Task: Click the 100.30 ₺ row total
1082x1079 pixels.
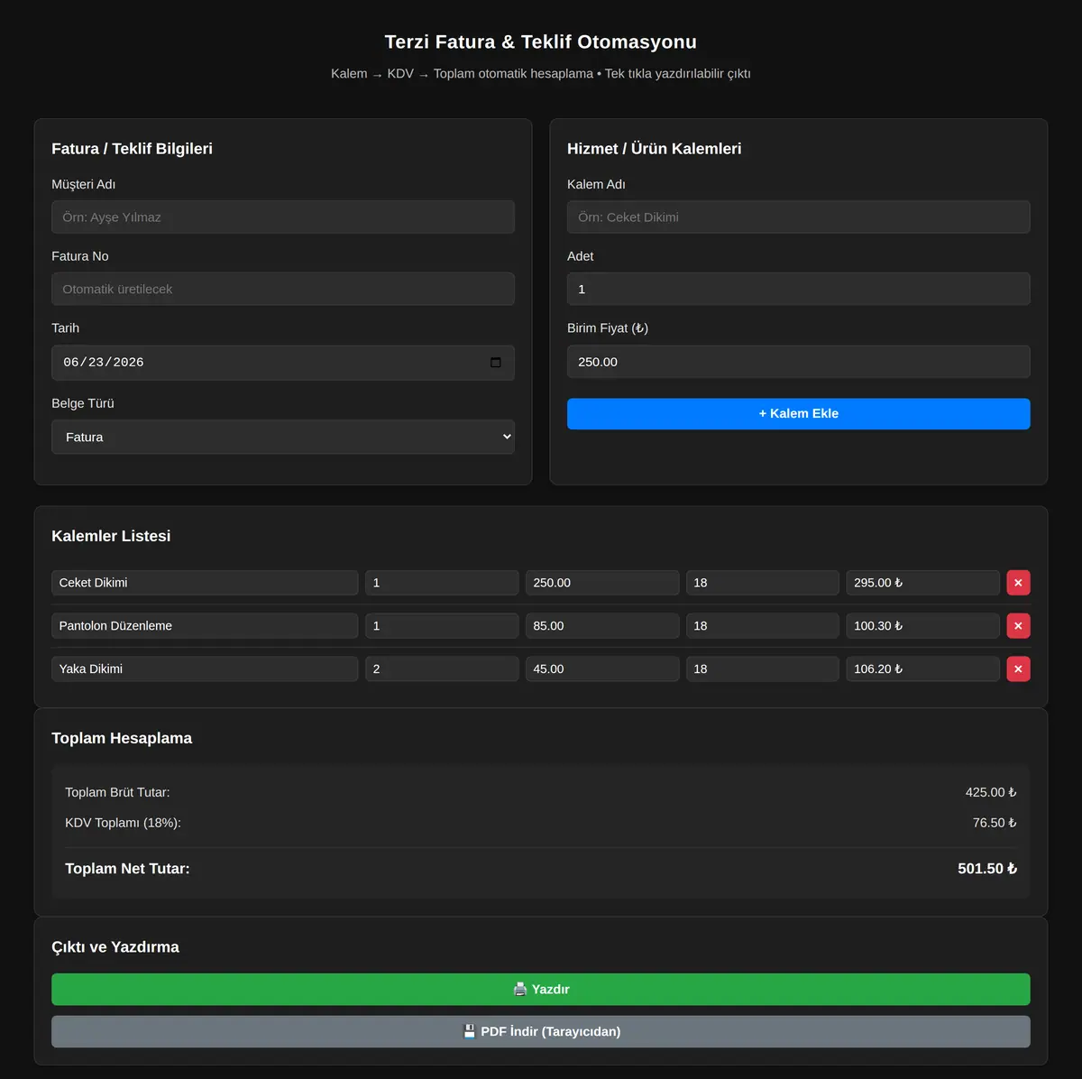Action: 922,626
